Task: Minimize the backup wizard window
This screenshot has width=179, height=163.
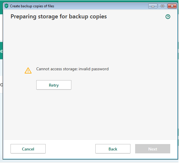Action: 153,6
